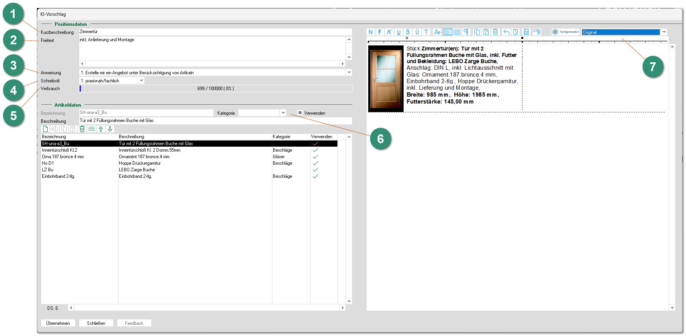Open the Anweisung dropdown list
Screen dimensions: 686x336
[349, 72]
